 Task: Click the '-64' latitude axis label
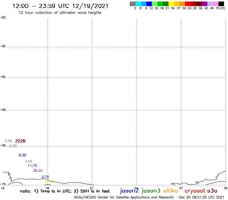pyautogui.click(x=3, y=77)
